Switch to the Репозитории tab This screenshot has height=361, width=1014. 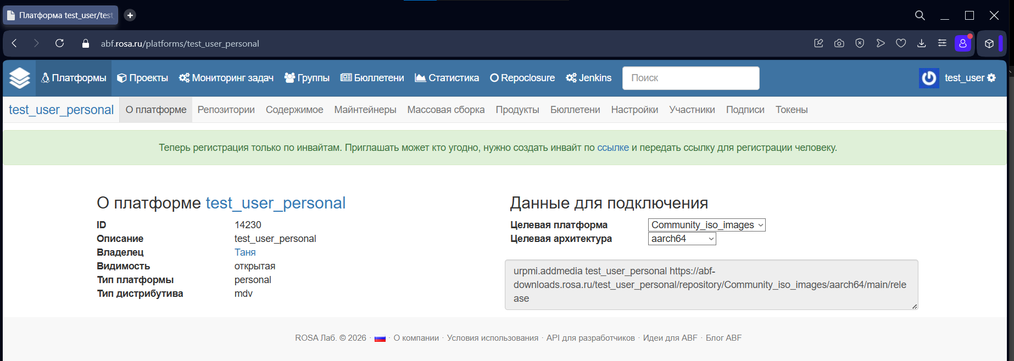coord(226,110)
